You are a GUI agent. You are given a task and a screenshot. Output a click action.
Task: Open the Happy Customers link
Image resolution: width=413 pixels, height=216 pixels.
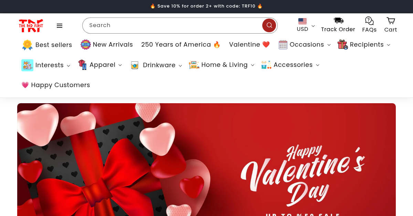56,85
